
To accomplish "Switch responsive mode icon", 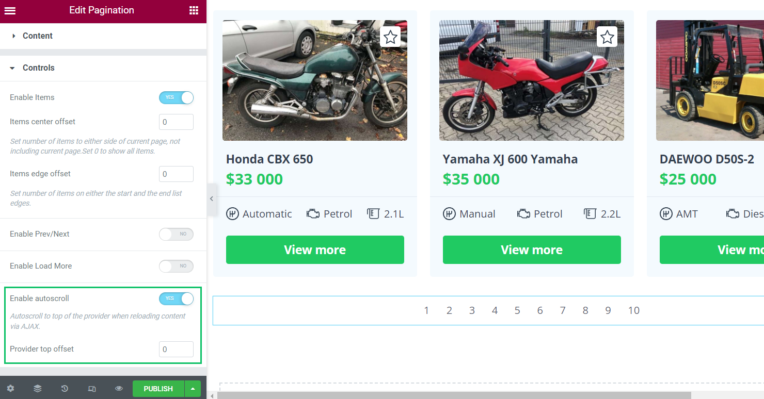I will [92, 389].
